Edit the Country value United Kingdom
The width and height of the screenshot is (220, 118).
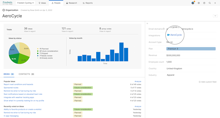click(174, 69)
